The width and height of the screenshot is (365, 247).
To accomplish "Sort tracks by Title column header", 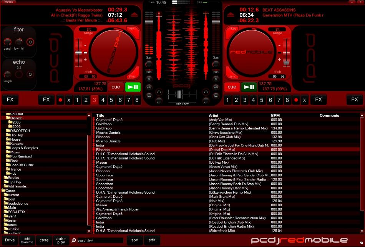I will click(100, 116).
